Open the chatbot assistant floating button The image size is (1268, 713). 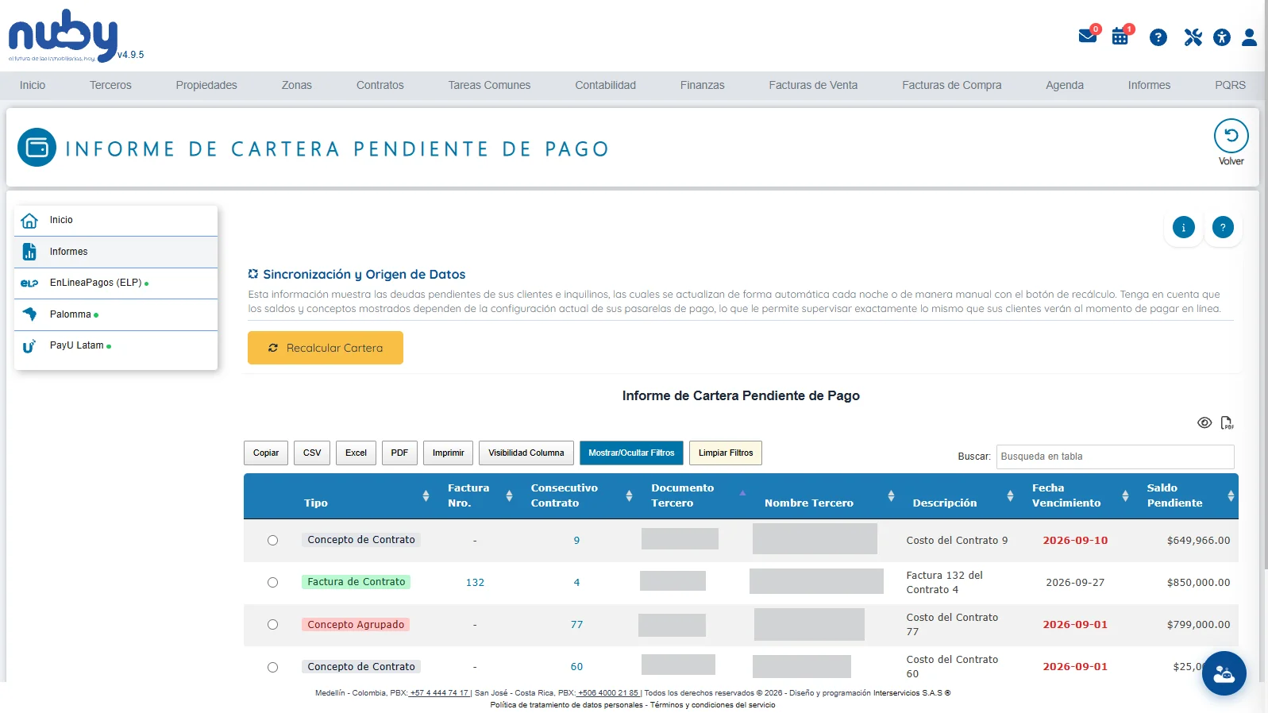(x=1224, y=673)
